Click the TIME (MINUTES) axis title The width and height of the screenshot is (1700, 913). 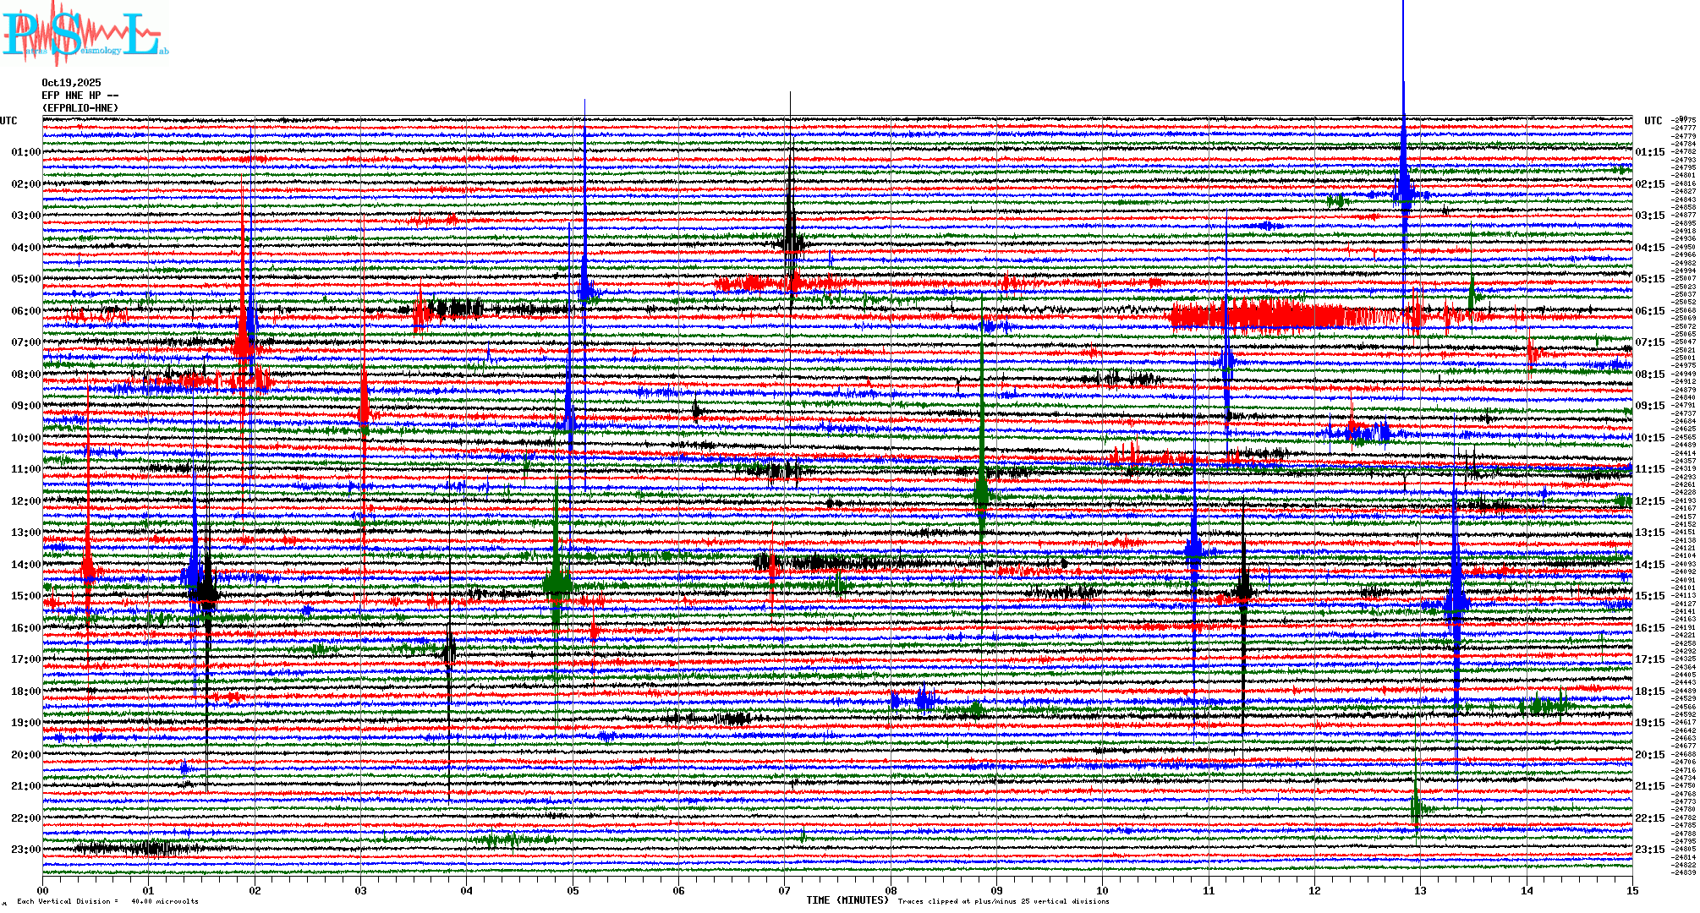(x=847, y=900)
